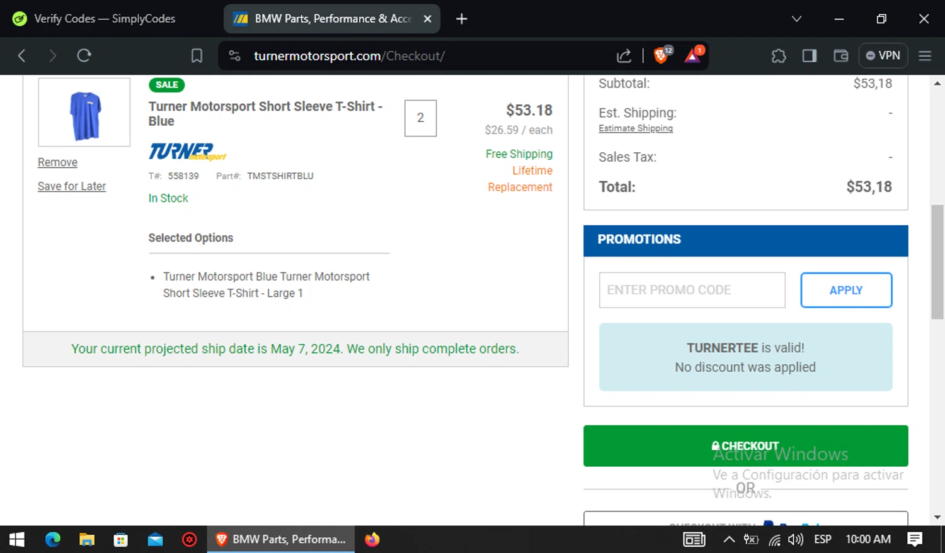This screenshot has height=553, width=945.
Task: Show hidden system tray icons
Action: (729, 539)
